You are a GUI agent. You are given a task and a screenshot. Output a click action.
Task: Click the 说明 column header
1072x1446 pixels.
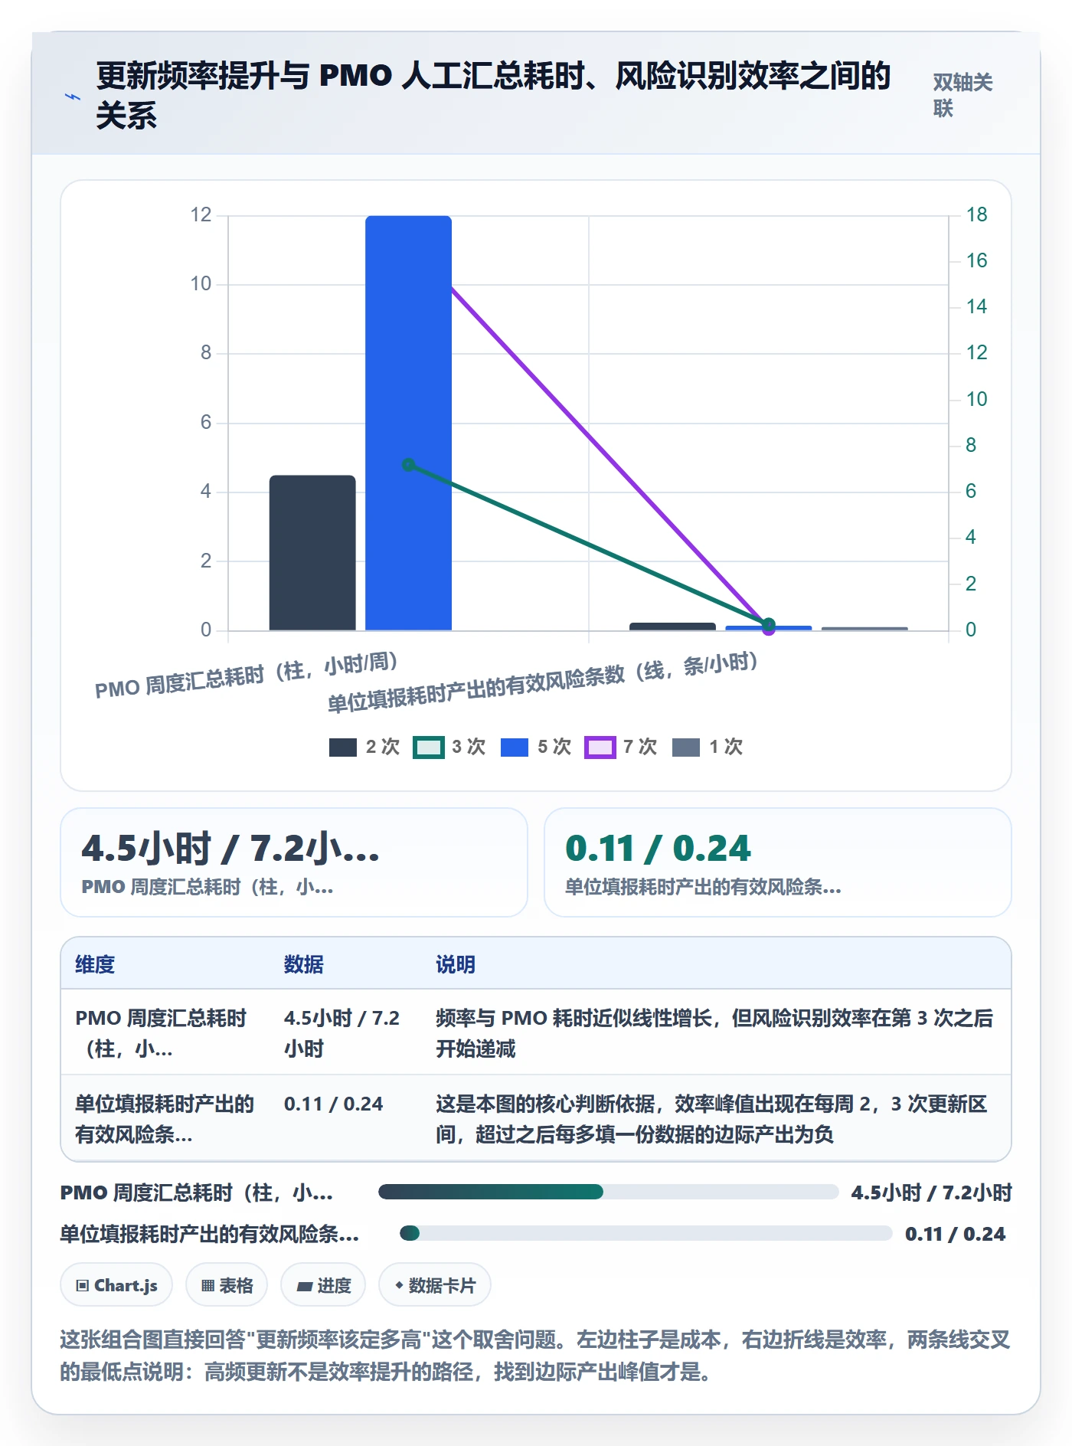(x=456, y=964)
